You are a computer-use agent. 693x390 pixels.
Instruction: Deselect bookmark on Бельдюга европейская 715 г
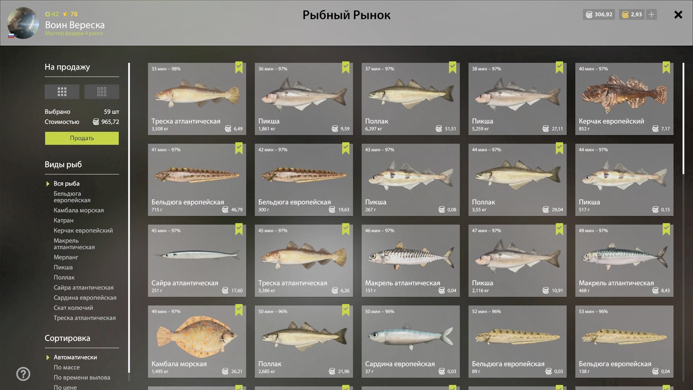pyautogui.click(x=239, y=148)
